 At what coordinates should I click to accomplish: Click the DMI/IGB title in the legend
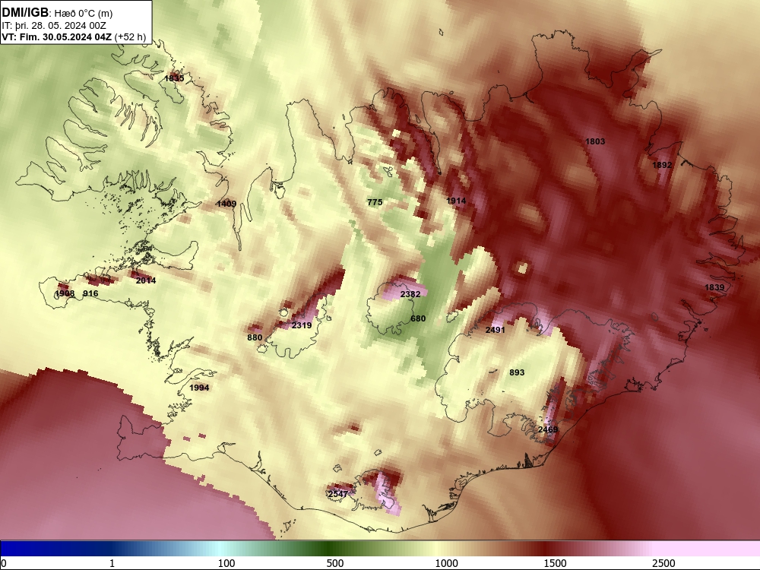click(x=25, y=13)
